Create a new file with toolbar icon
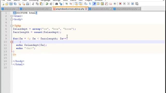This screenshot has height=93, width=166. pyautogui.click(x=3, y=4)
